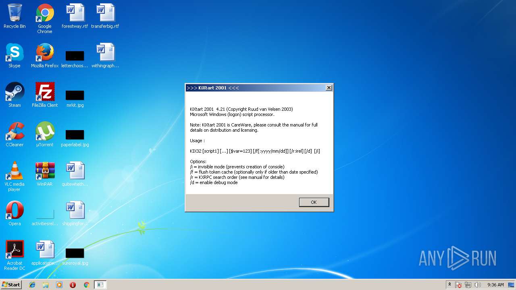Click the 9:36 AM taskbar clock
This screenshot has height=290, width=516.
tap(495, 285)
